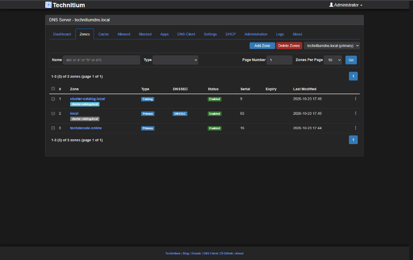Screen dimensions: 413x260
Task: Open options menu for local zone row
Action: tap(356, 113)
